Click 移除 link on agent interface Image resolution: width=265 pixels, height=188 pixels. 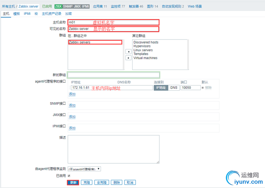(x=208, y=88)
